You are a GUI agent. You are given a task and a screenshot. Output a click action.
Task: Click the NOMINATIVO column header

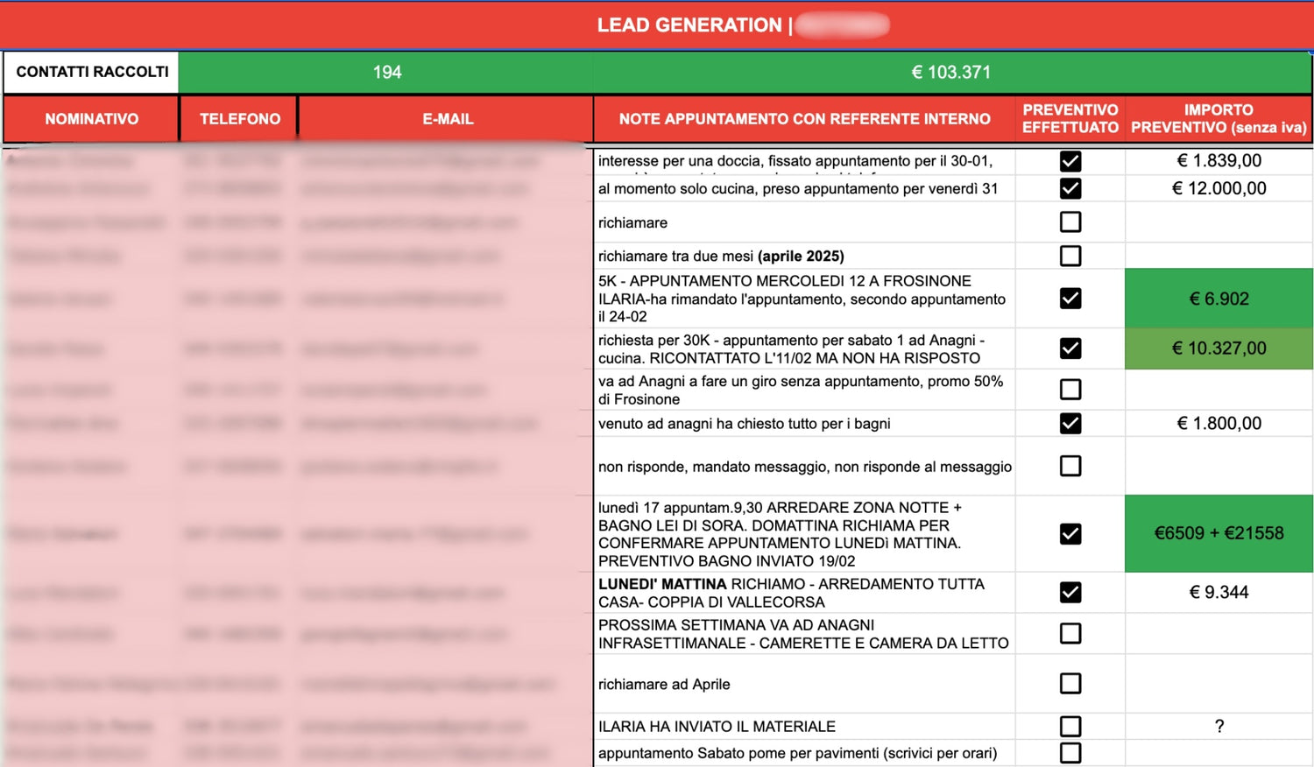coord(91,119)
